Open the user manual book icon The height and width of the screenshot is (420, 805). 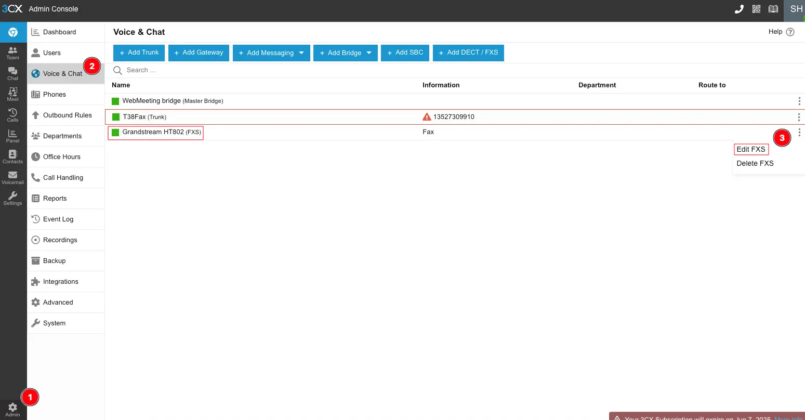pyautogui.click(x=773, y=9)
